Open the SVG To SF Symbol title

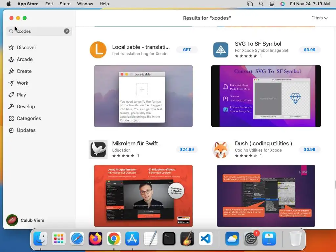[258, 44]
